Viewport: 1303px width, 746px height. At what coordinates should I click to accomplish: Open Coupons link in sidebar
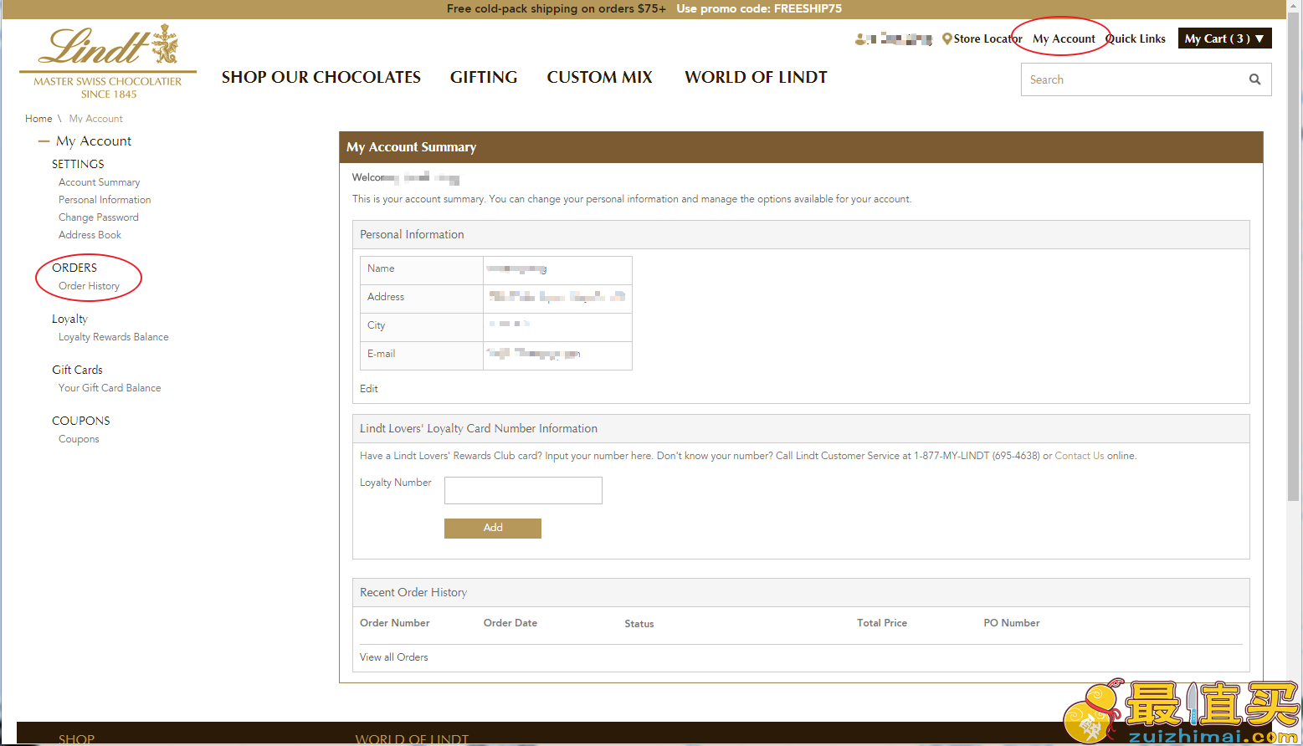79,439
